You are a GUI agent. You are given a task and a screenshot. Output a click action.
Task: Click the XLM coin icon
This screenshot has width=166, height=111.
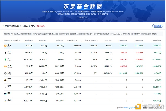tap(6, 101)
